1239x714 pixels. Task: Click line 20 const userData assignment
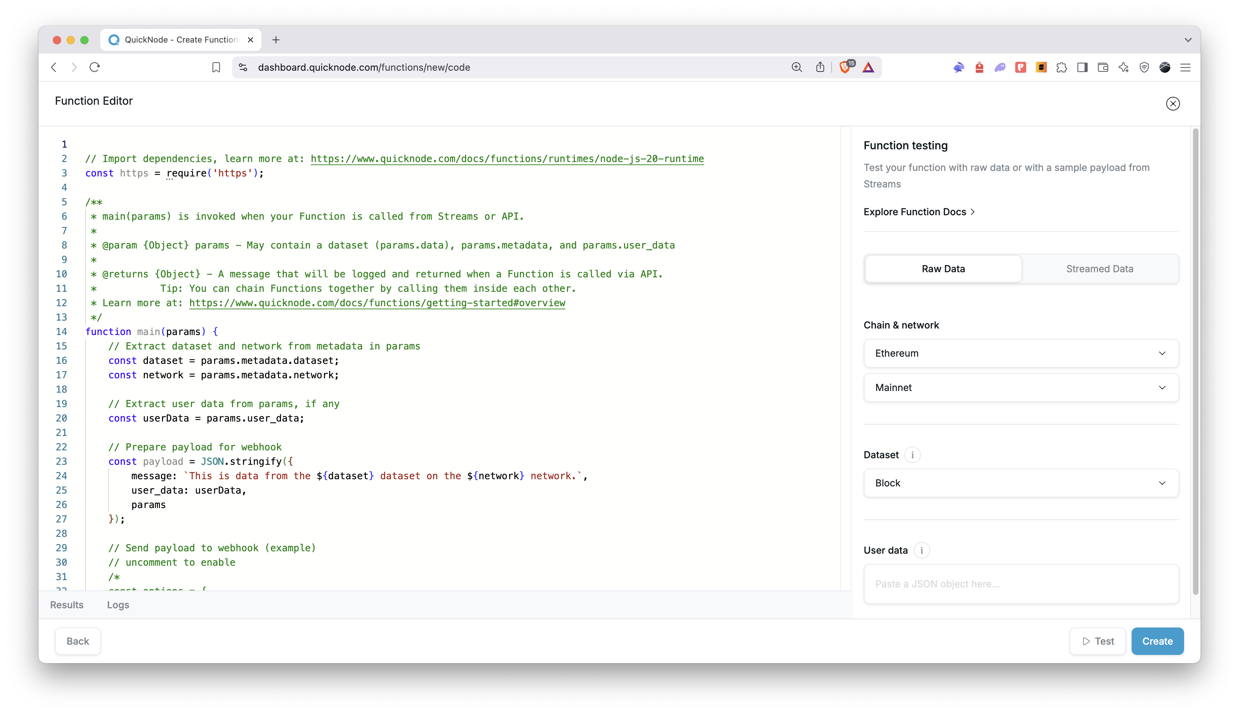(x=206, y=418)
